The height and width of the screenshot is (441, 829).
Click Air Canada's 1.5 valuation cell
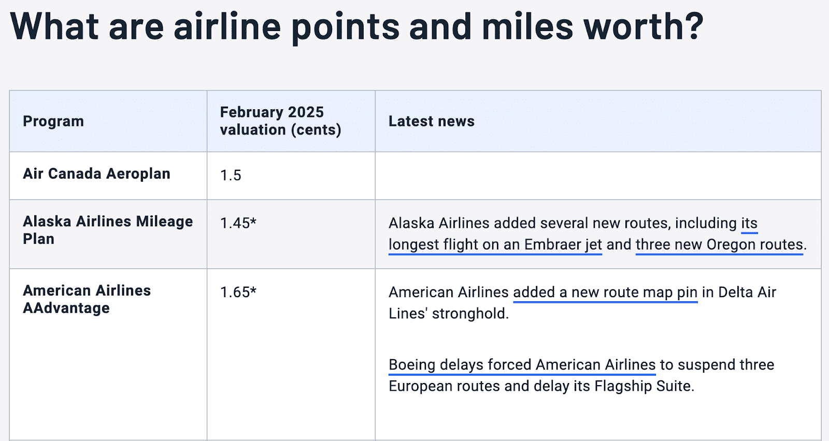click(x=231, y=175)
